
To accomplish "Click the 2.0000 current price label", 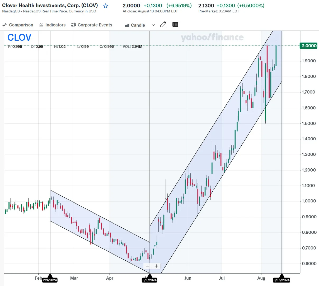I will tap(309, 46).
